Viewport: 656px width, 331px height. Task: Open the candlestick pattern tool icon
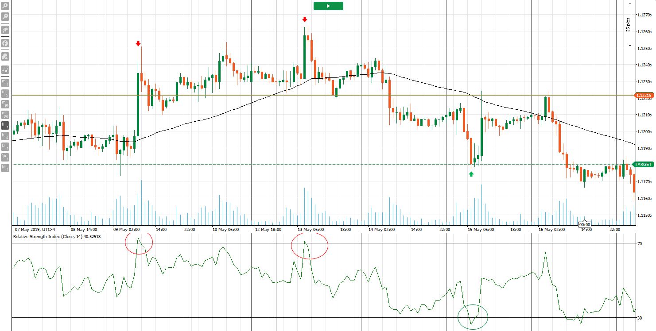5,30
